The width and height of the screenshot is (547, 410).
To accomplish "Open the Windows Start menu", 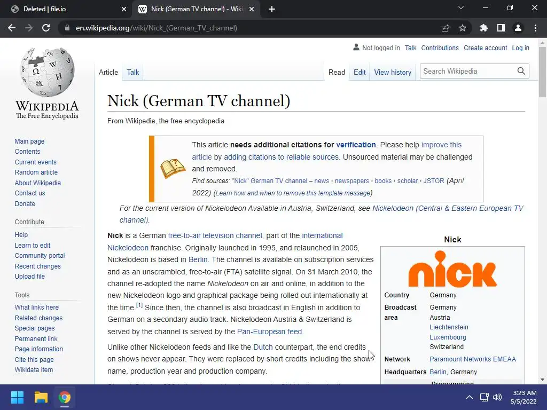I will (x=17, y=397).
